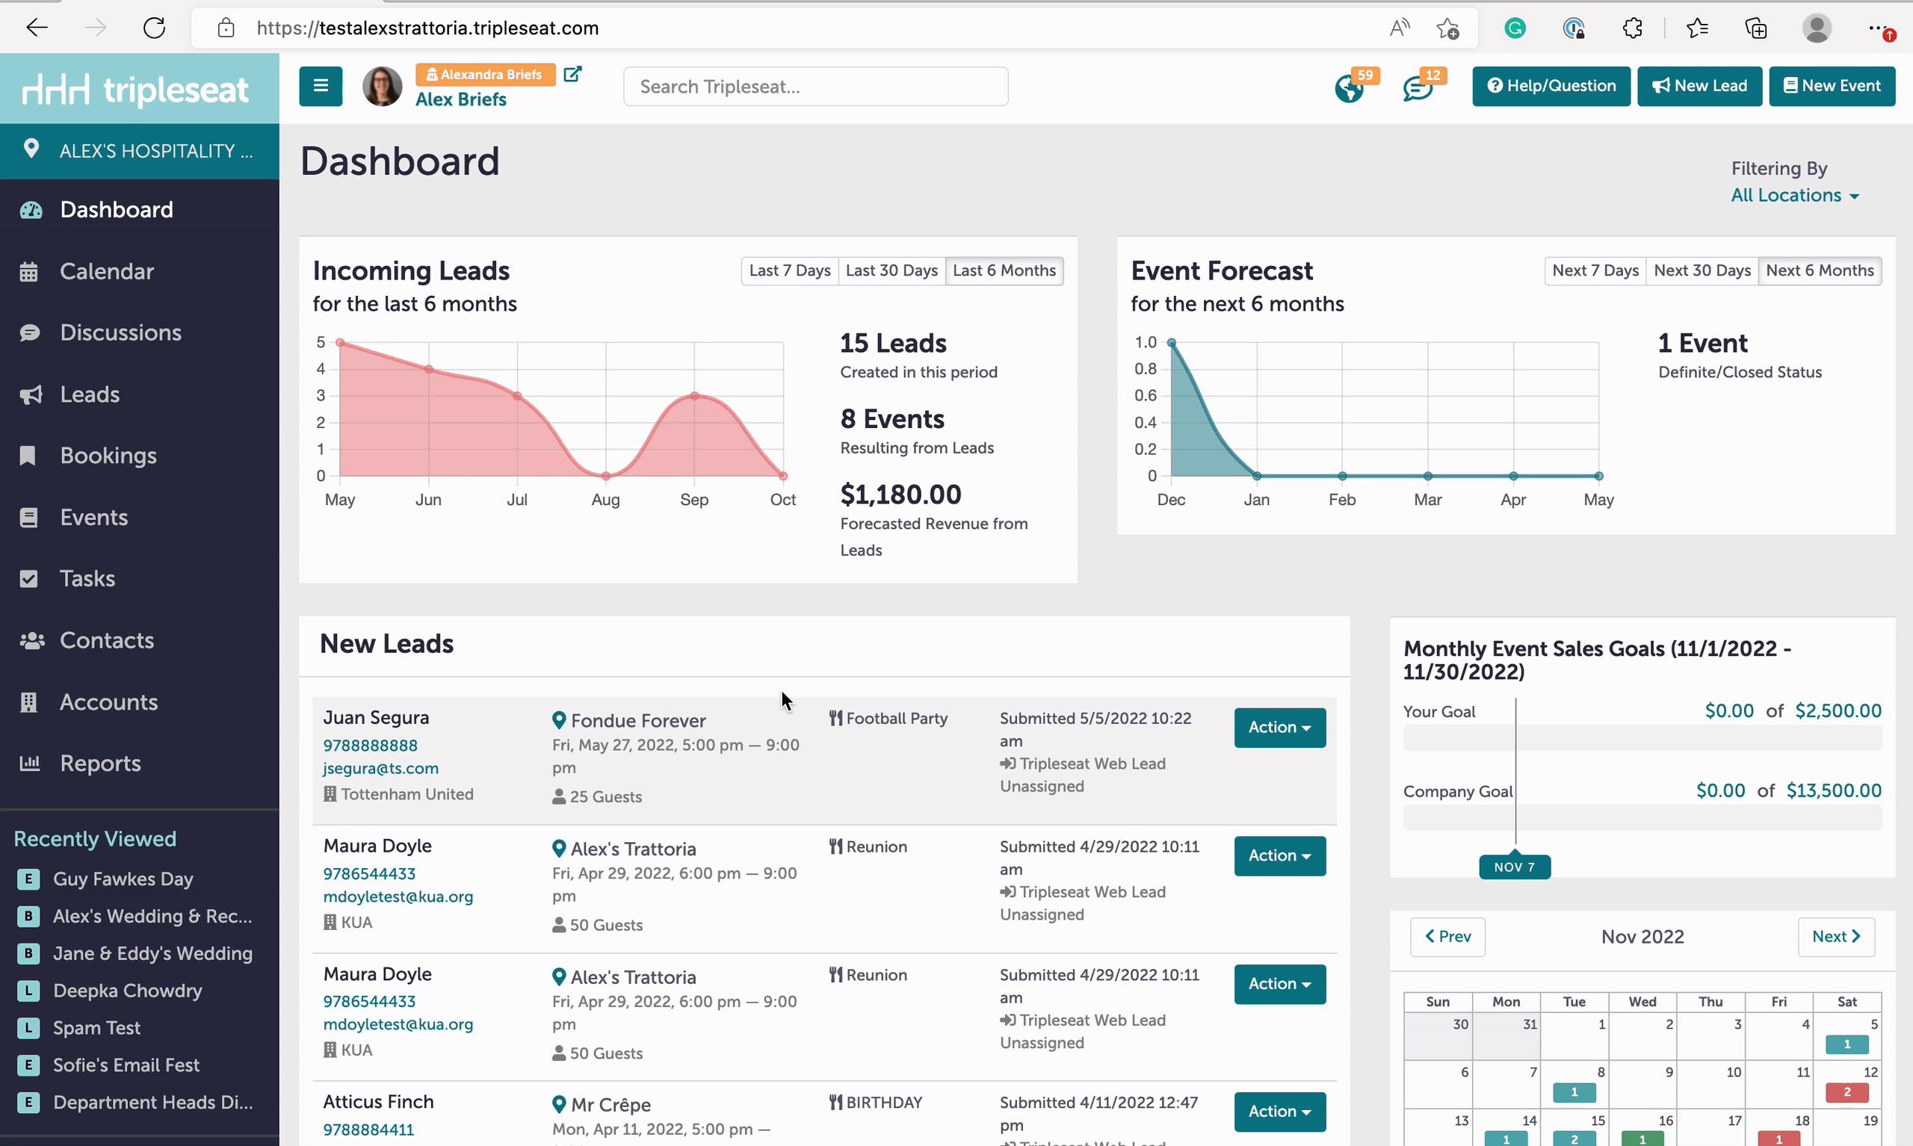Image resolution: width=1913 pixels, height=1146 pixels.
Task: Click the site lock icon in address bar
Action: [226, 28]
